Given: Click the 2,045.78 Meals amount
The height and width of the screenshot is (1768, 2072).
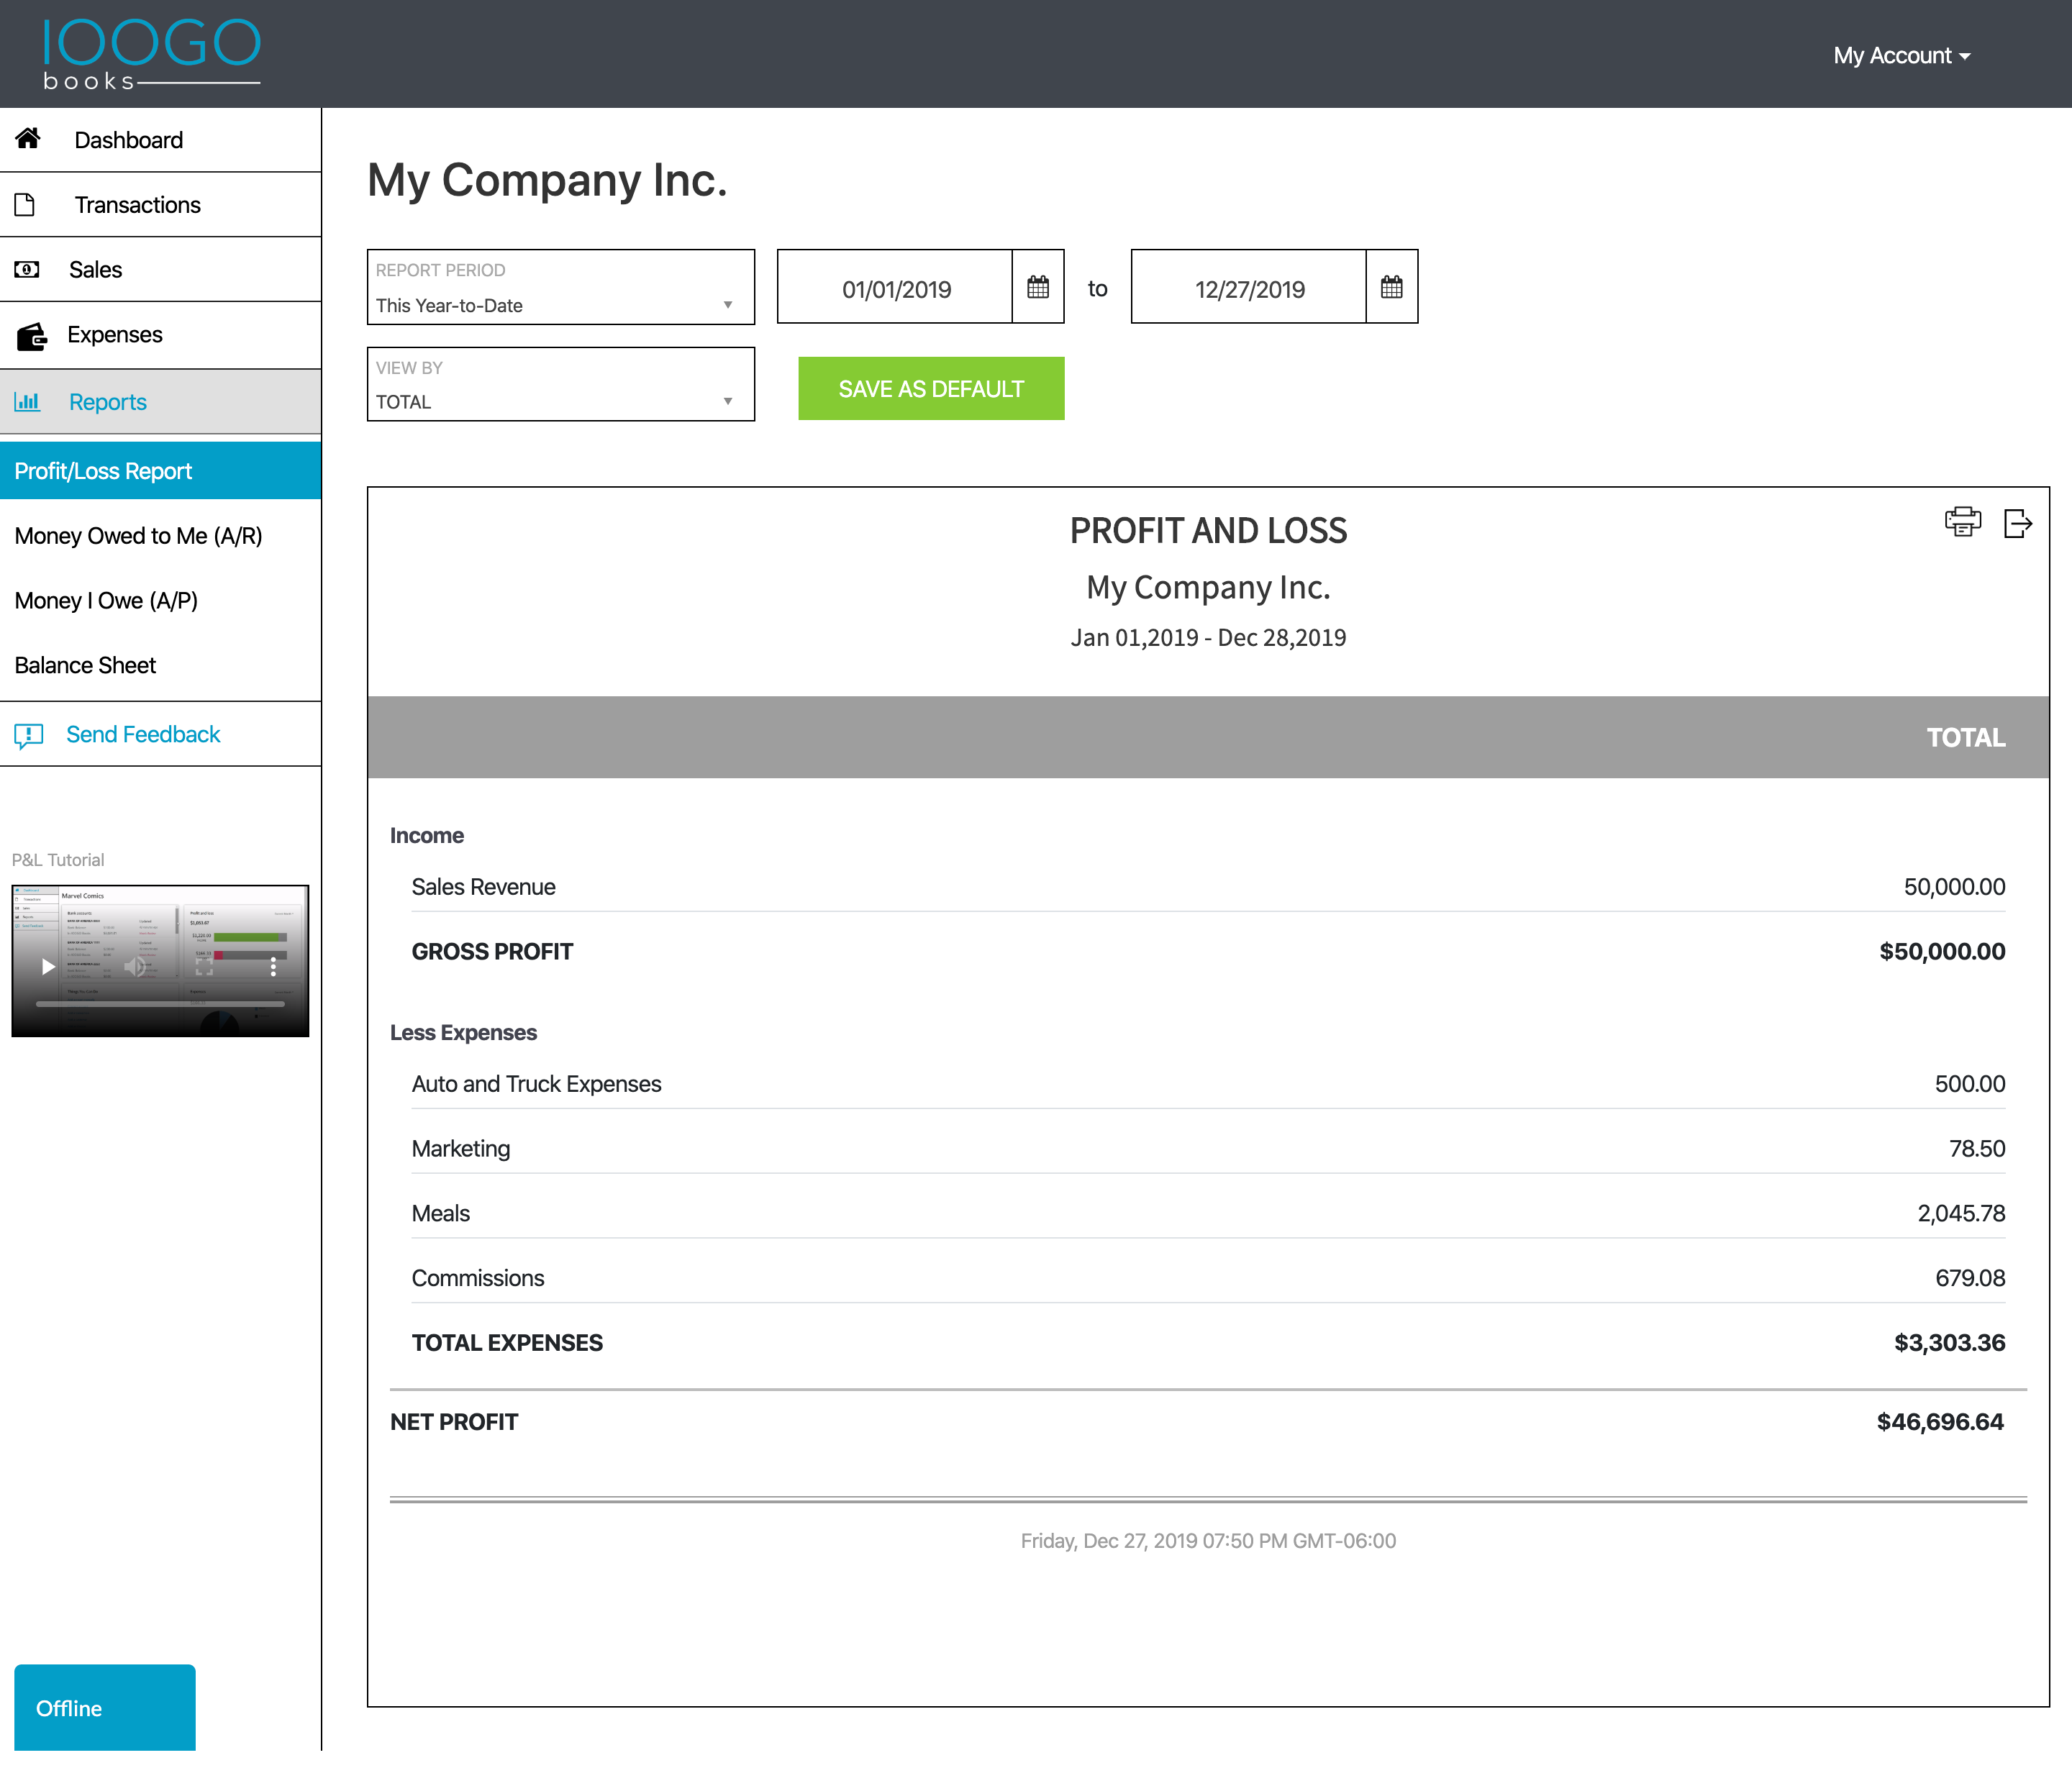Looking at the screenshot, I should click(1961, 1213).
